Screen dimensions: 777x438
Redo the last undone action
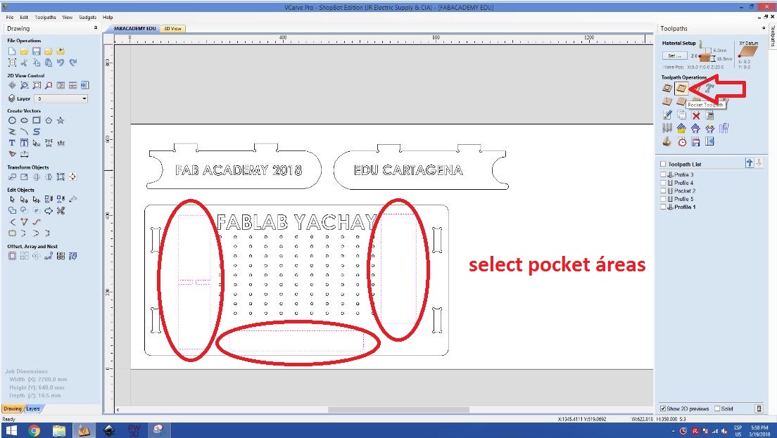click(73, 63)
